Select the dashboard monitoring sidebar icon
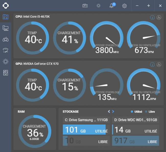166x152 pixels. click(x=6, y=17)
